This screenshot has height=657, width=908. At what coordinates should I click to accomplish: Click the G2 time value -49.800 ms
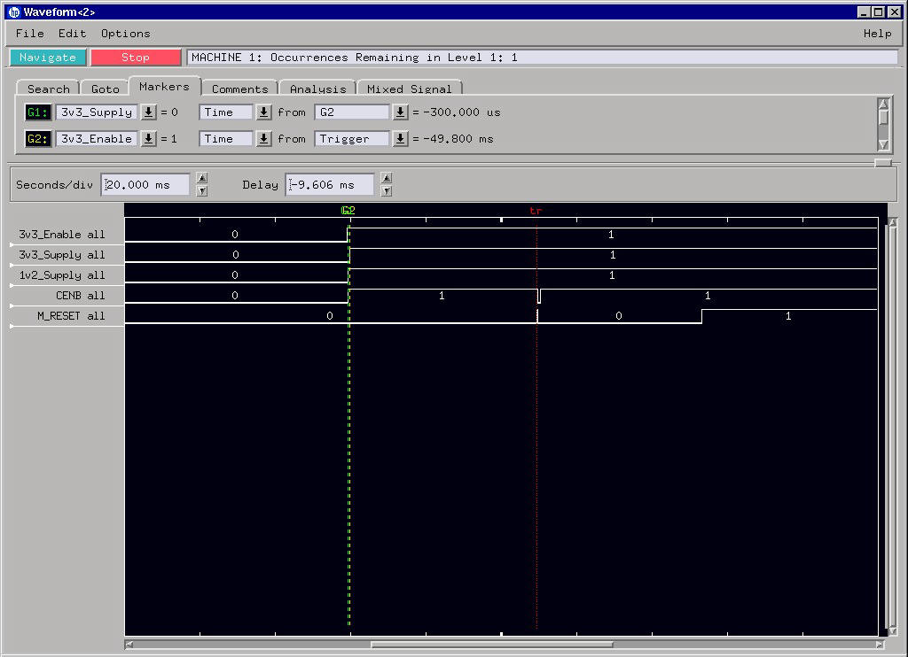[458, 139]
